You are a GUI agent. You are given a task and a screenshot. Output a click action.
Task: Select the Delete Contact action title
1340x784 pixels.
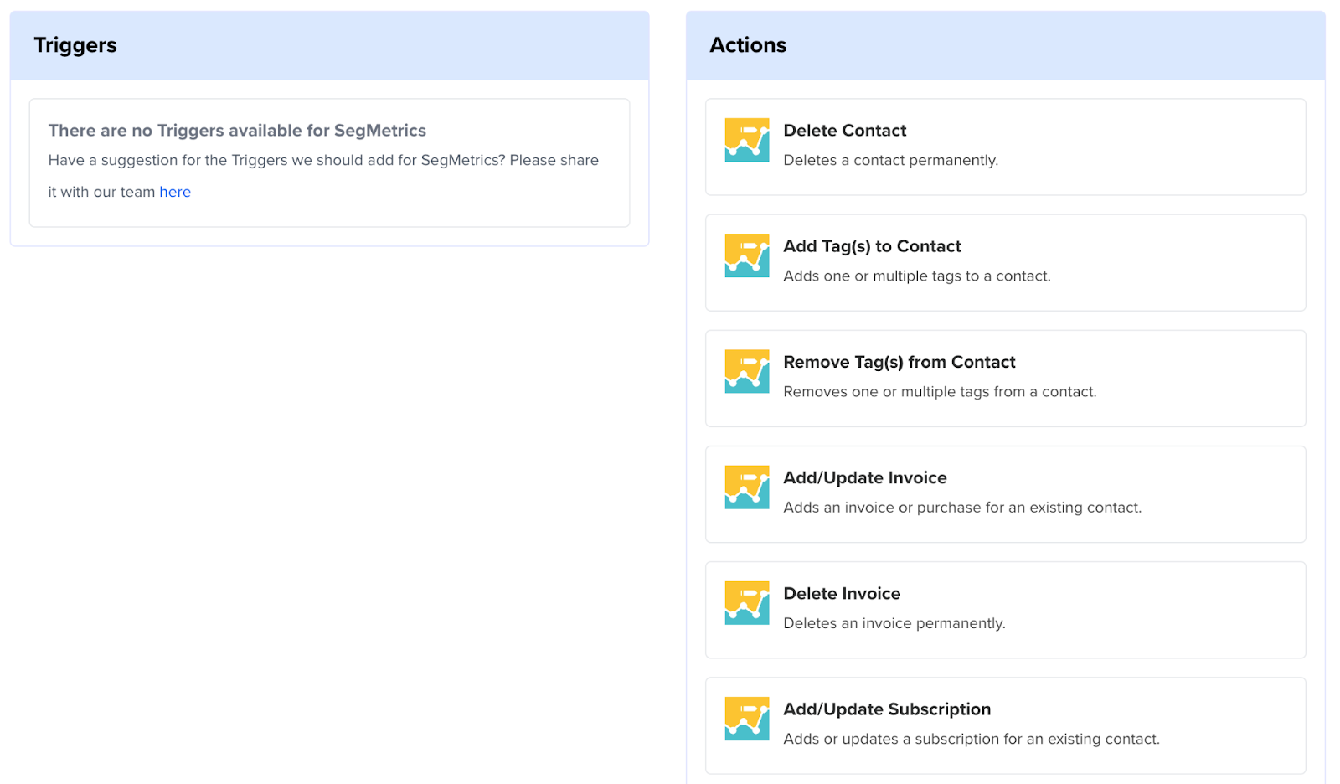click(x=844, y=131)
